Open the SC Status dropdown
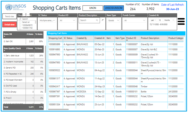Image resolution: width=188 pixels, height=113 pixels. point(47,20)
